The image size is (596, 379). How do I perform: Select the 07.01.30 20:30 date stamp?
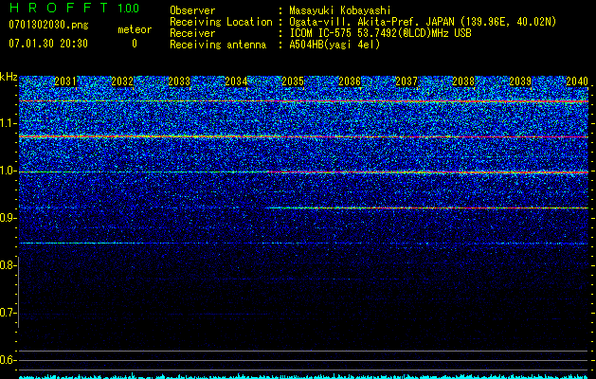point(47,44)
